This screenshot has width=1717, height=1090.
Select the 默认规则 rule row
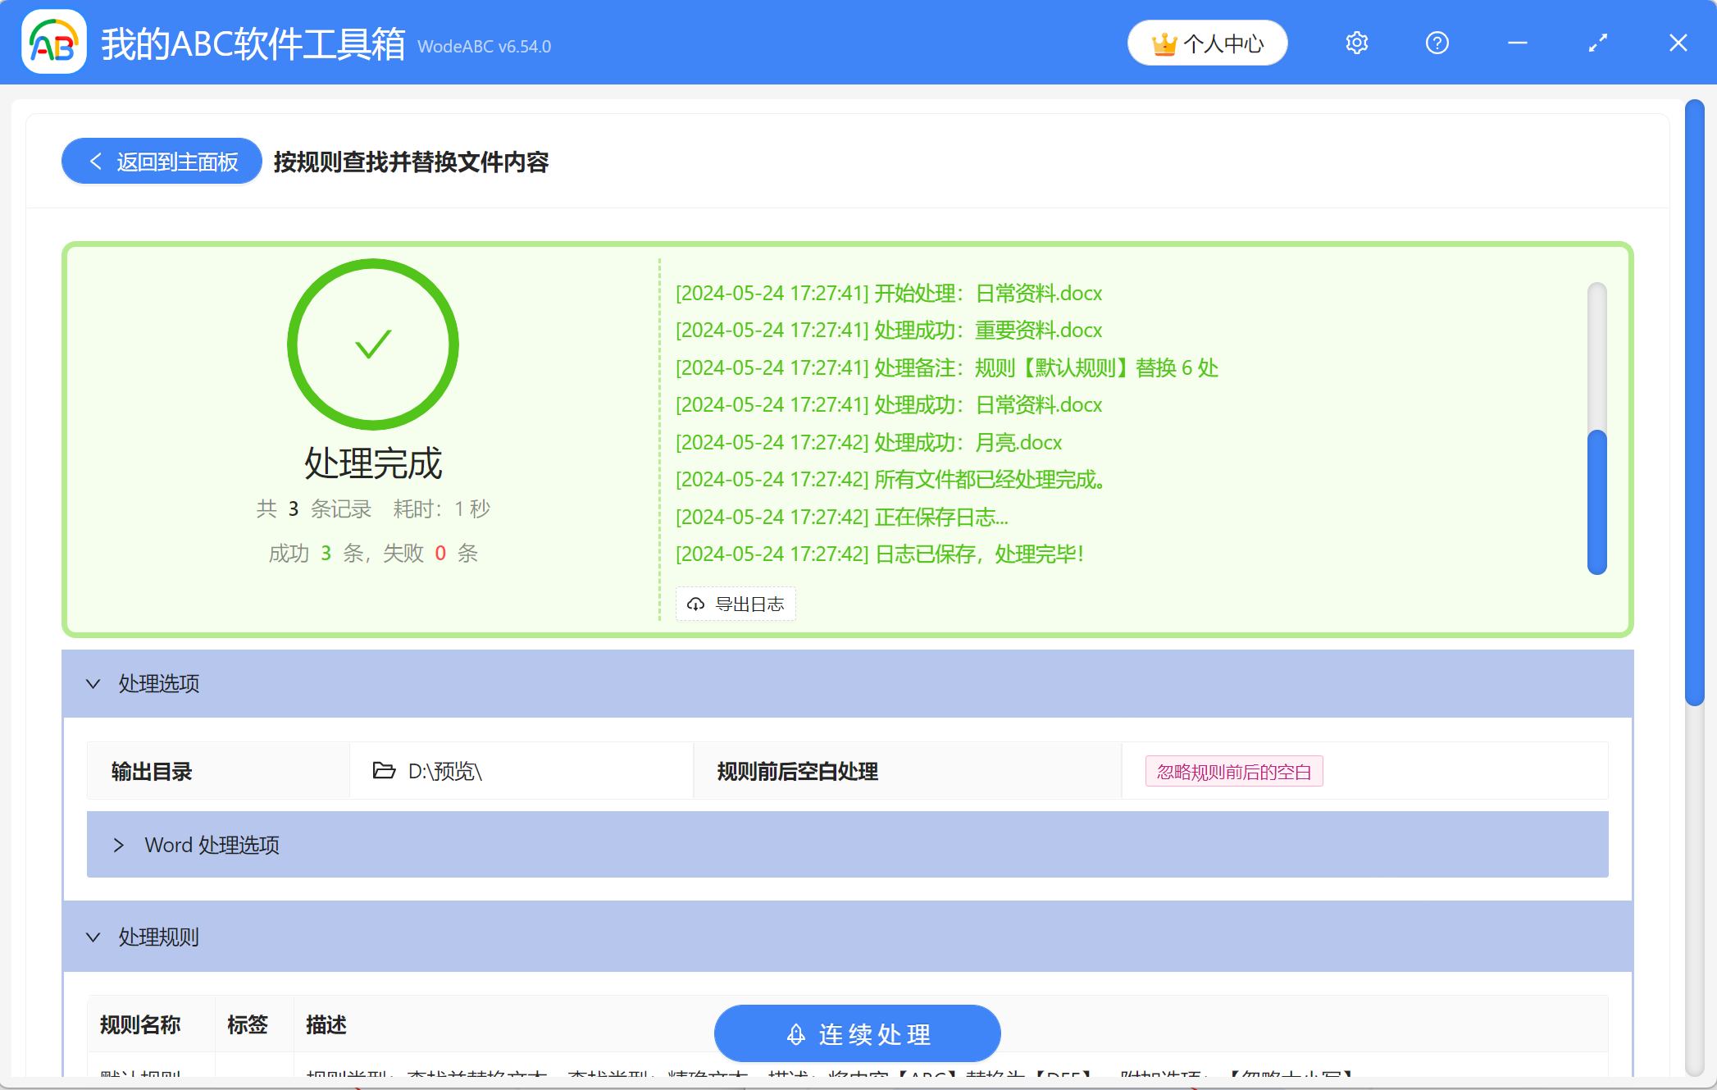point(139,1074)
